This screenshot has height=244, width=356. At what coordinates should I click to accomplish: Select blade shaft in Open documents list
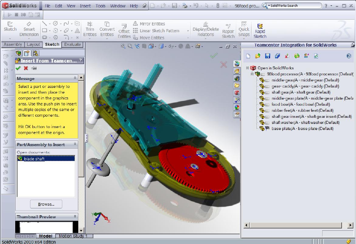(34, 159)
